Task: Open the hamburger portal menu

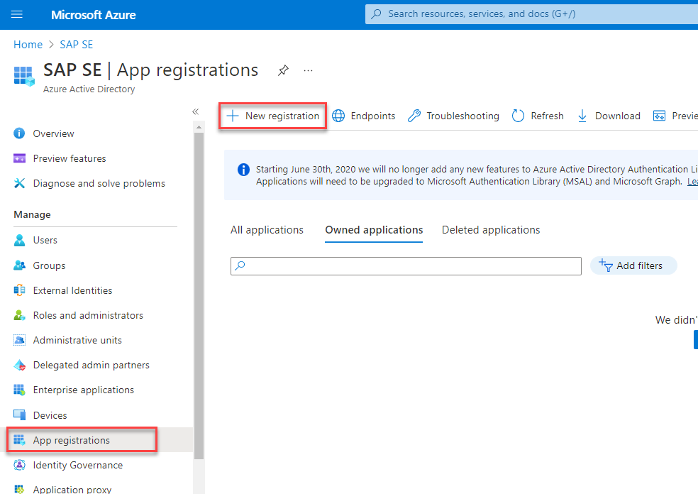Action: [x=17, y=14]
